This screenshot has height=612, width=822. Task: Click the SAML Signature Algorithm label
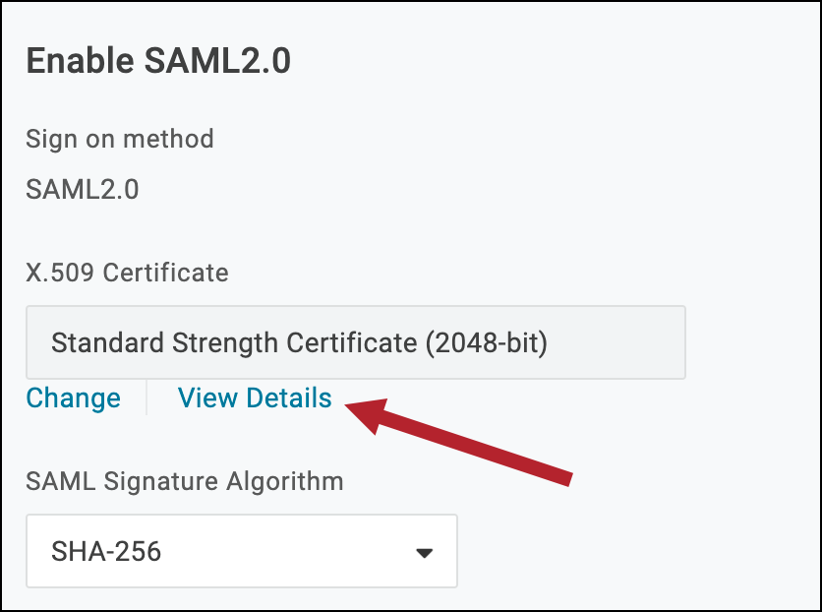point(185,481)
